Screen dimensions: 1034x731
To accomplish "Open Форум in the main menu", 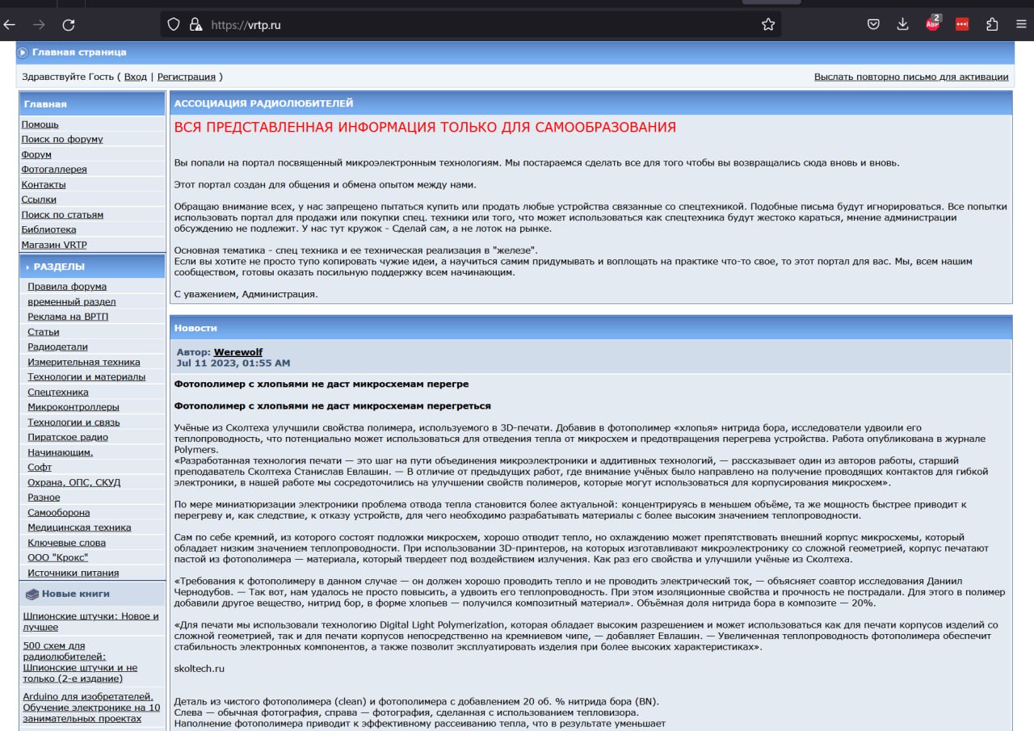I will pyautogui.click(x=36, y=154).
